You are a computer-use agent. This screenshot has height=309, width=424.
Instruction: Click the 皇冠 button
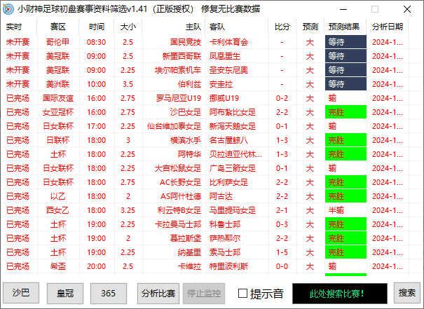64,293
